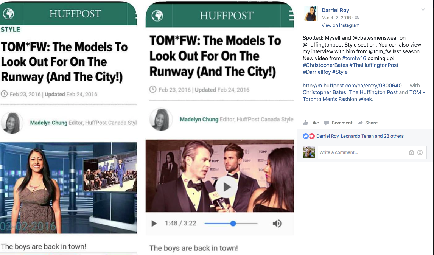Image resolution: width=434 pixels, height=255 pixels.
Task: Click commenter avatar beside comment box
Action: 309,152
